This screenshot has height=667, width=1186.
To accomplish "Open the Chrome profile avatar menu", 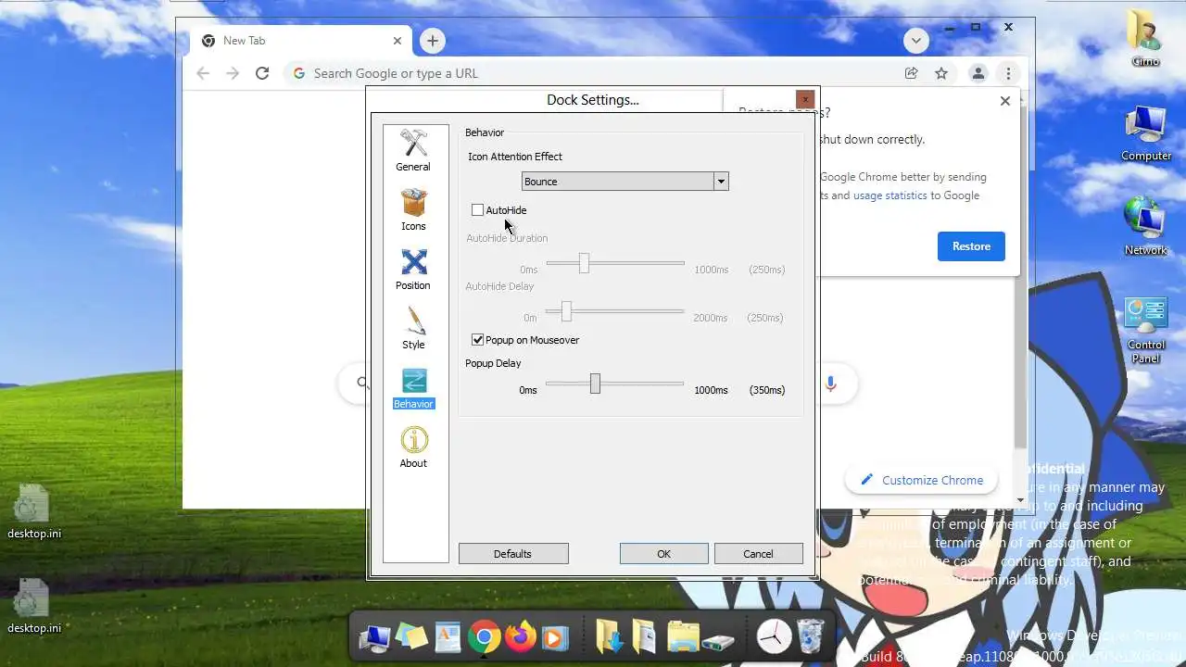I will 978,73.
